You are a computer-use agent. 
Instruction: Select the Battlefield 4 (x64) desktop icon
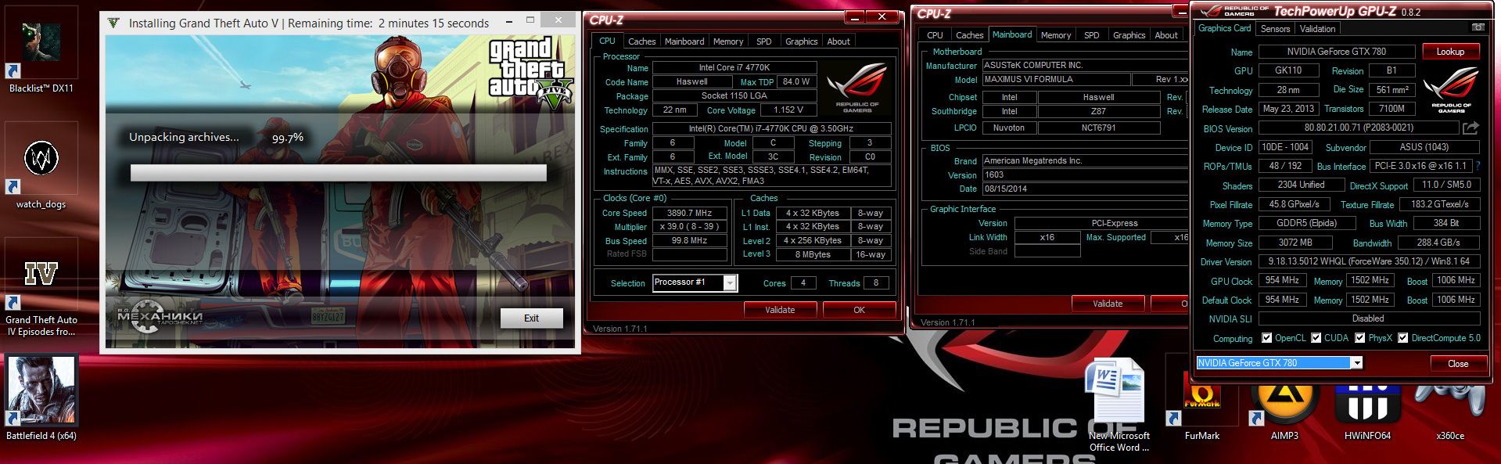[x=41, y=399]
